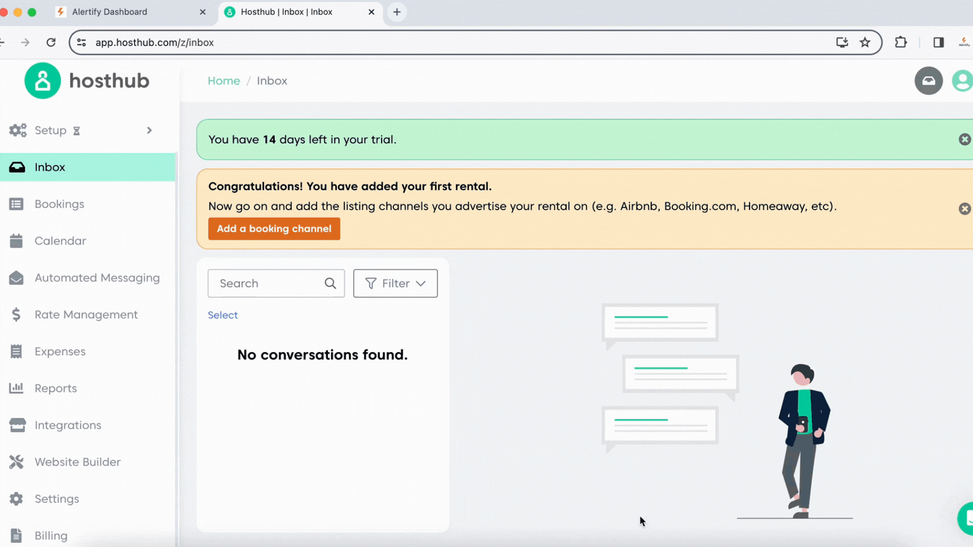
Task: Click the search magnifier icon
Action: [x=330, y=284]
